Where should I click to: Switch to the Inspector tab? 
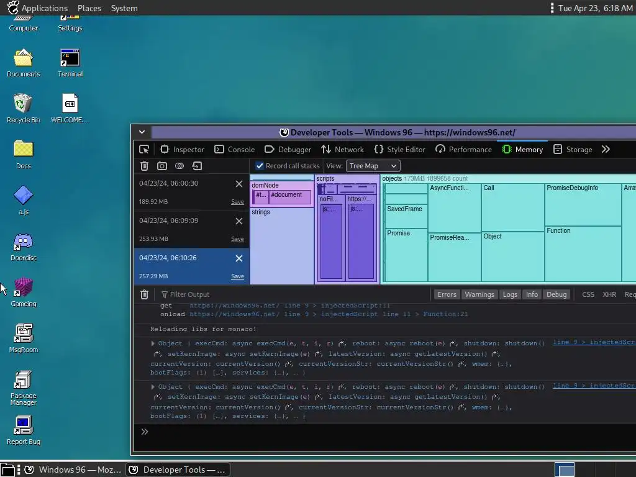coord(182,149)
